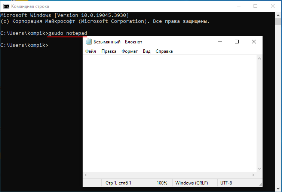Click the Безымянный – Блокнот title text

pos(118,42)
